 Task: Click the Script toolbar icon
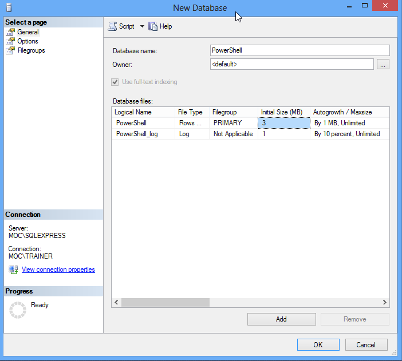(112, 26)
